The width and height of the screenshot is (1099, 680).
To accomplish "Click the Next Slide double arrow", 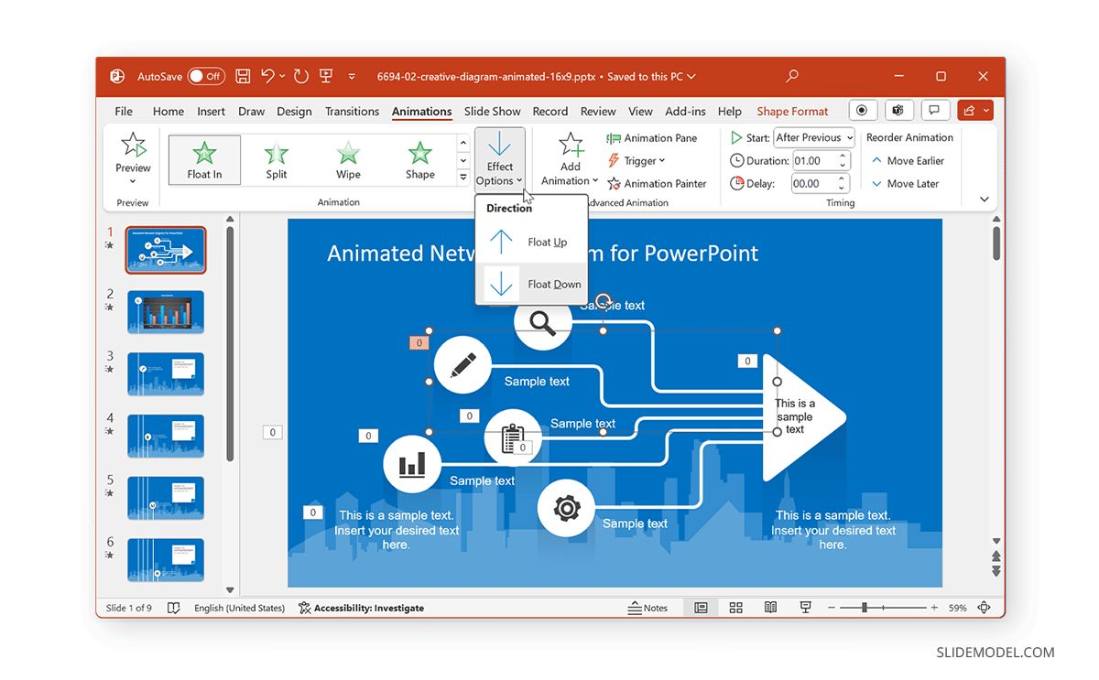I will [996, 571].
